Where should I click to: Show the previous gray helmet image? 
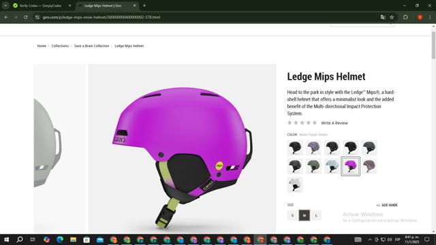pyautogui.click(x=60, y=148)
